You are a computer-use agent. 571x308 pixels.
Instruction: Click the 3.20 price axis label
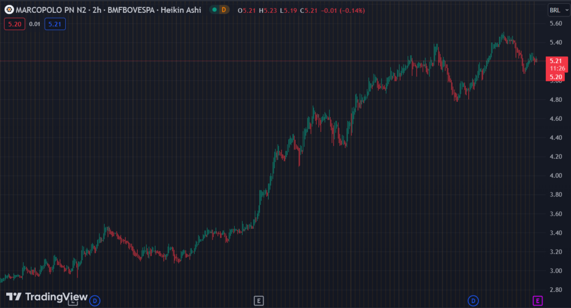coord(556,252)
